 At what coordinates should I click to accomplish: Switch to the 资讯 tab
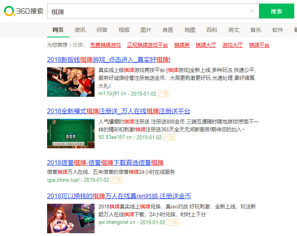80,30
